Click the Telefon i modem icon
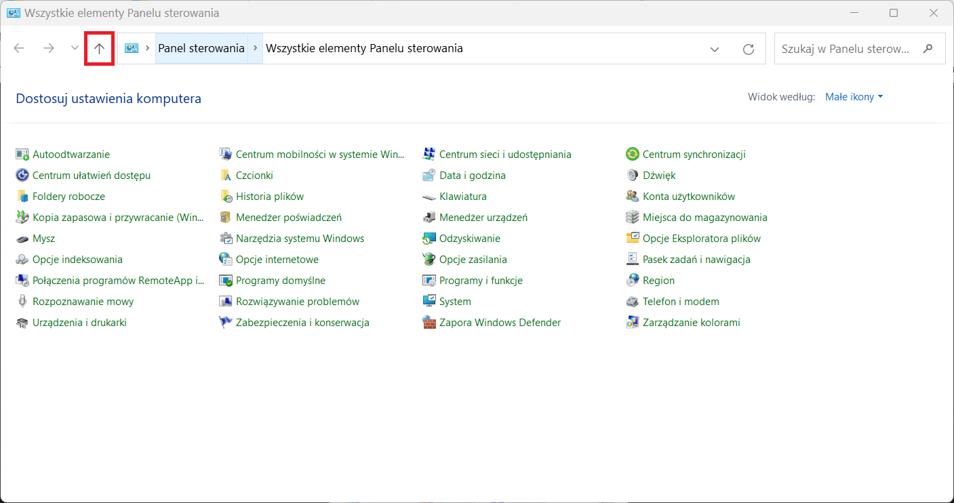The height and width of the screenshot is (503, 954). [x=633, y=302]
